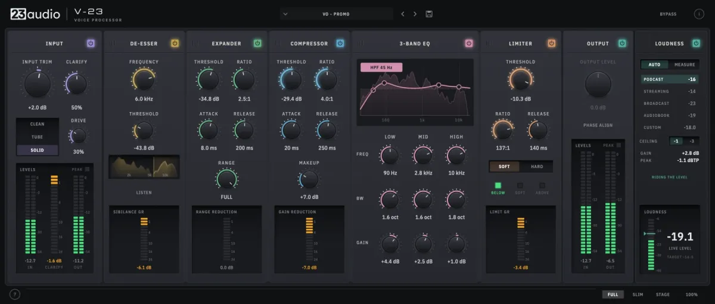Switch loudness mode to Auto

tap(654, 64)
